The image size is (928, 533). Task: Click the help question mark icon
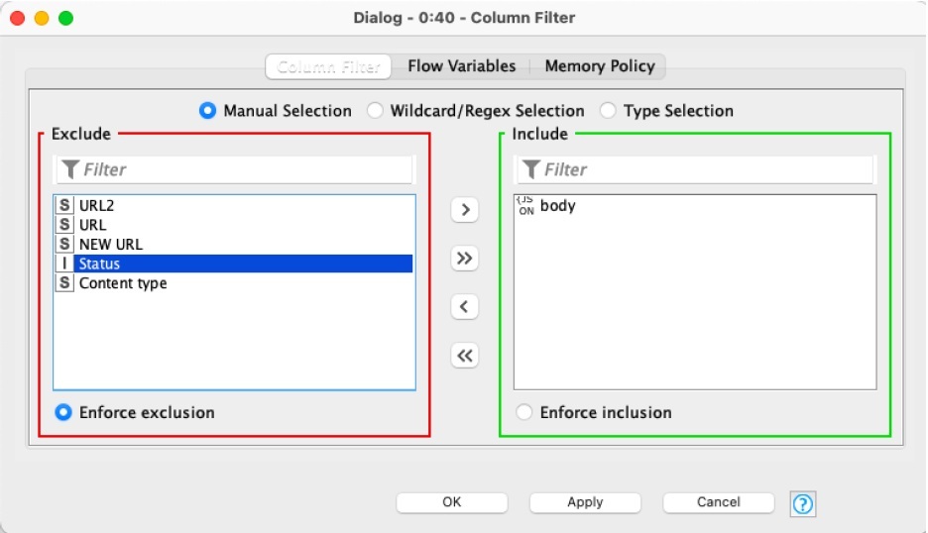(802, 503)
